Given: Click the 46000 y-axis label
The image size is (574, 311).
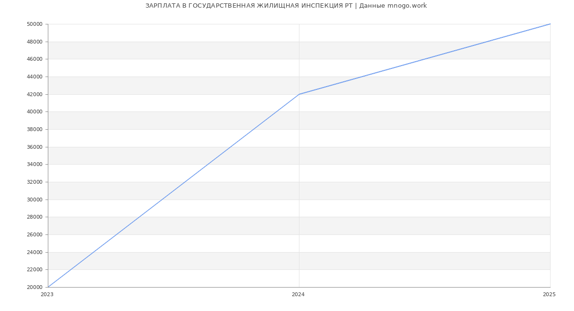Looking at the screenshot, I should pos(34,59).
